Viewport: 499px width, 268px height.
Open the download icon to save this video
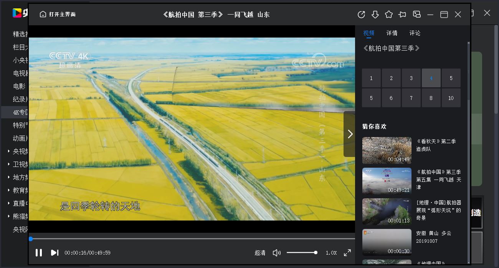click(375, 14)
